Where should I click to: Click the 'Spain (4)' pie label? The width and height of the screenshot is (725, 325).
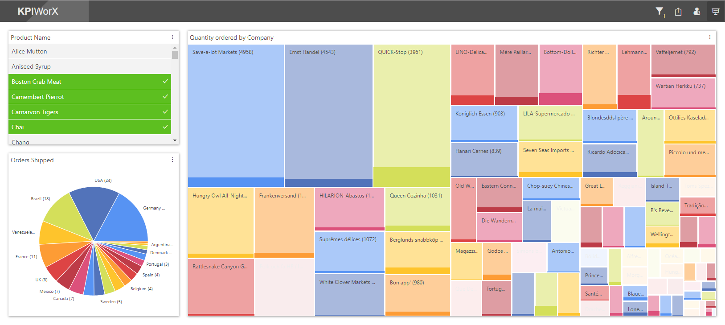(151, 275)
